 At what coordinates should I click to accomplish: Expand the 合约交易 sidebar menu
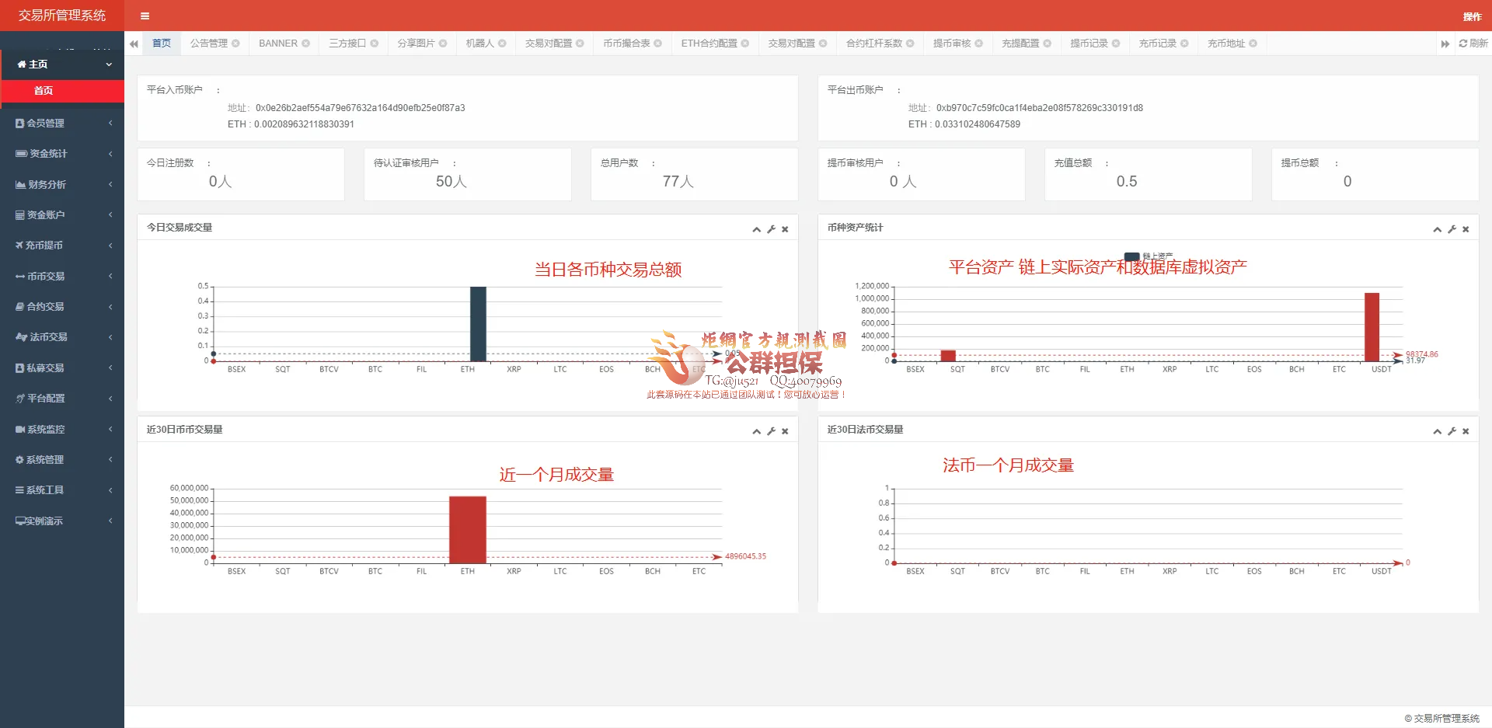click(62, 306)
